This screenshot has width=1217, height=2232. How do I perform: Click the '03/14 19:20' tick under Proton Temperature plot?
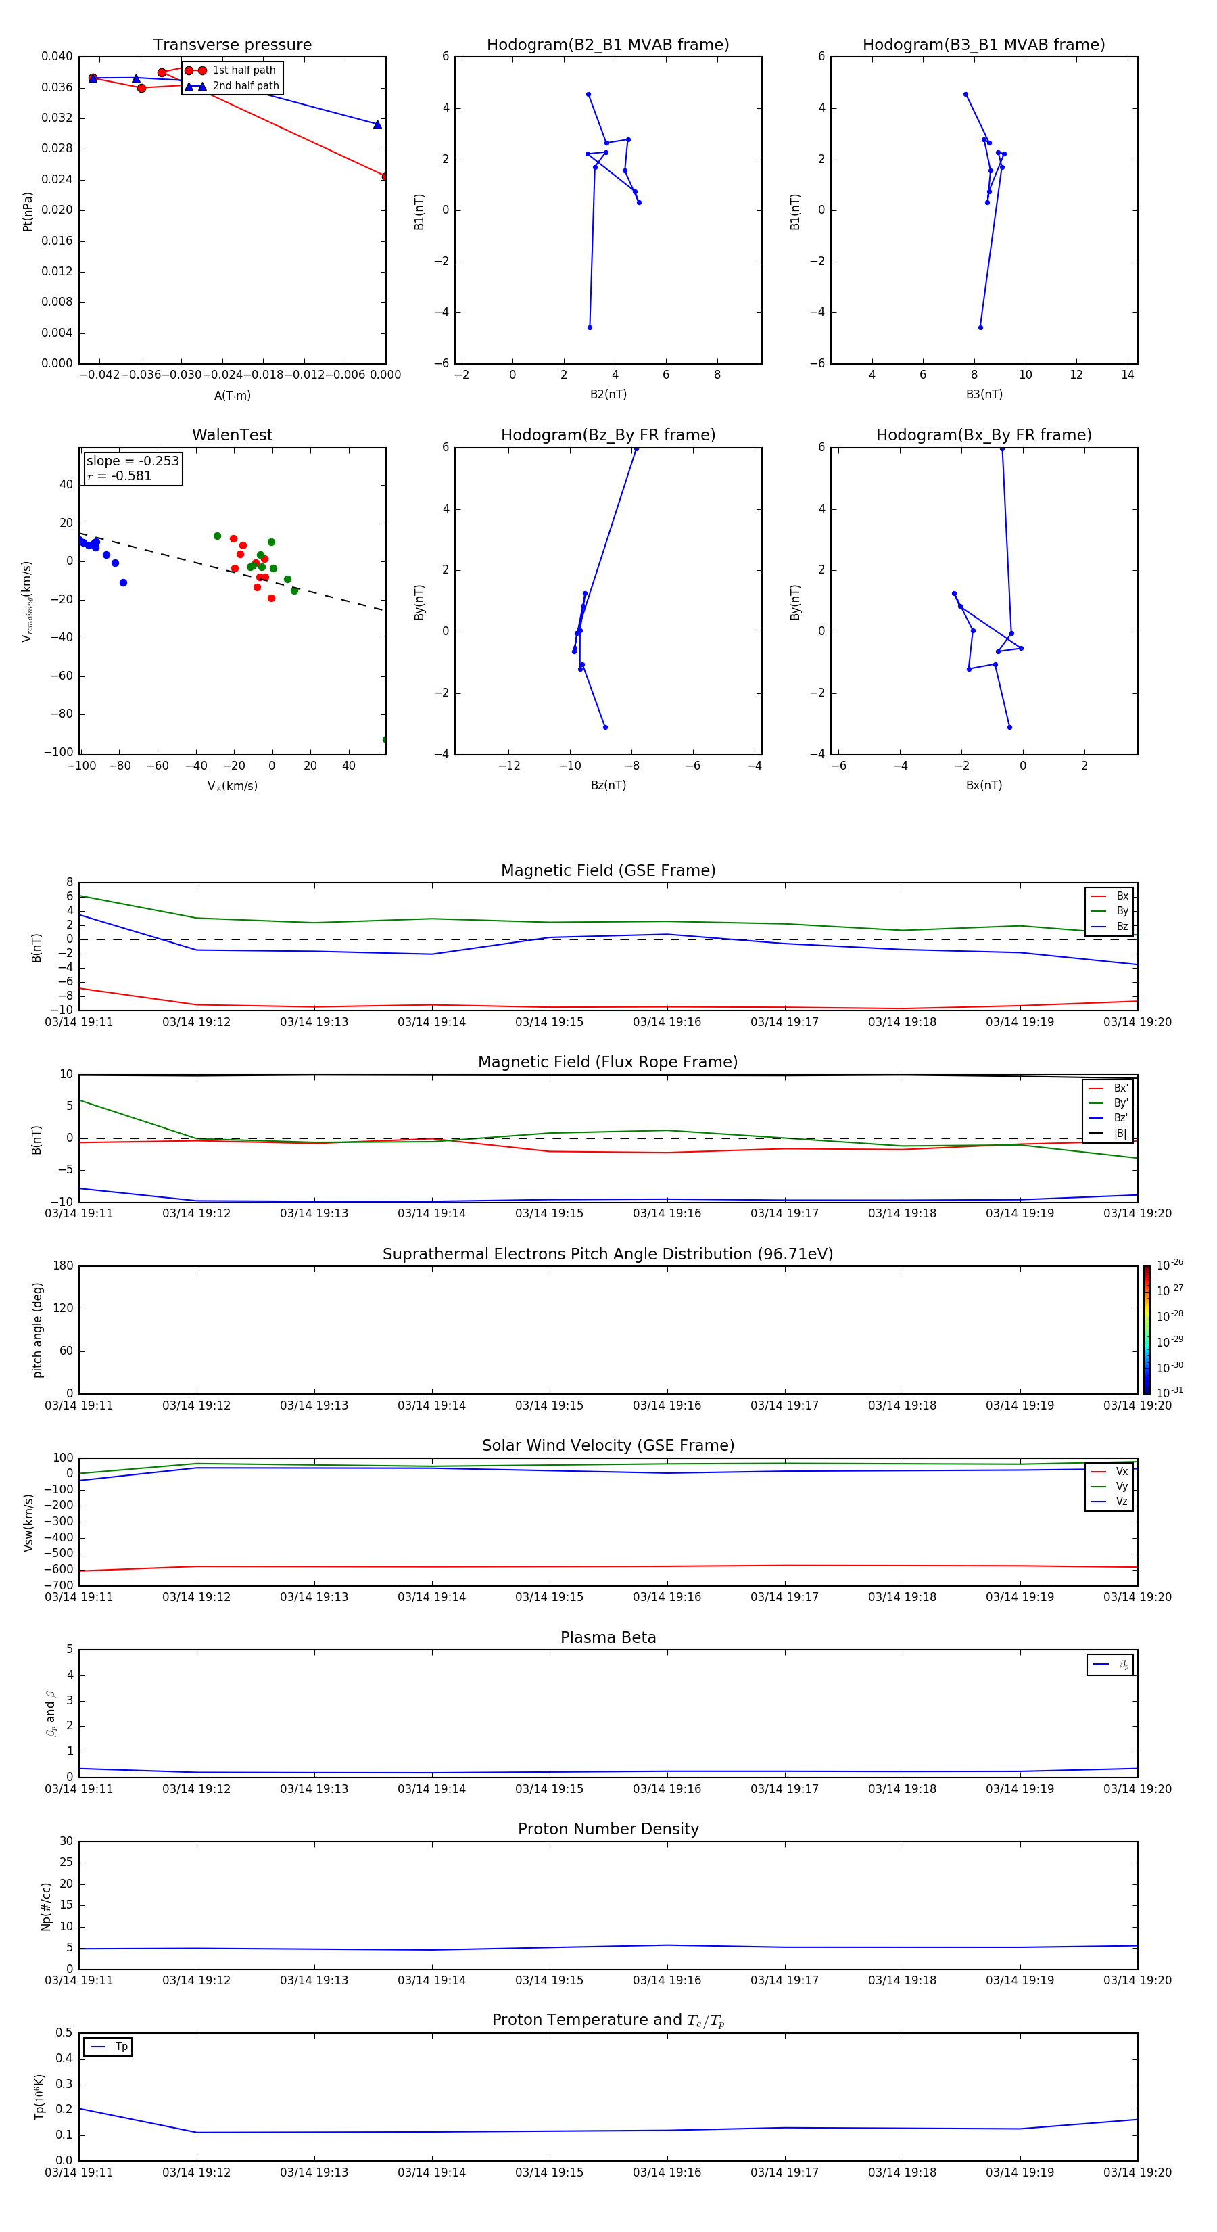(1137, 2173)
